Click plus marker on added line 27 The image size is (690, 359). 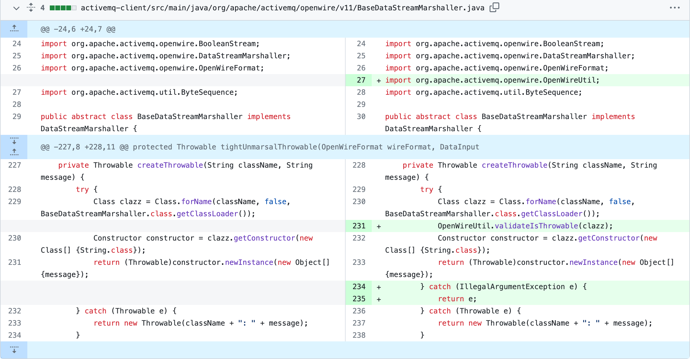[x=379, y=80]
